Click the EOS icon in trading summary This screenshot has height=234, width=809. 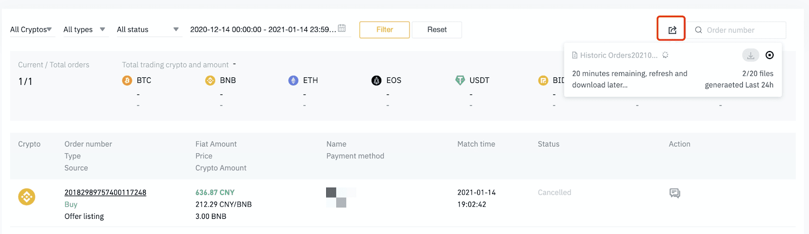pyautogui.click(x=377, y=80)
